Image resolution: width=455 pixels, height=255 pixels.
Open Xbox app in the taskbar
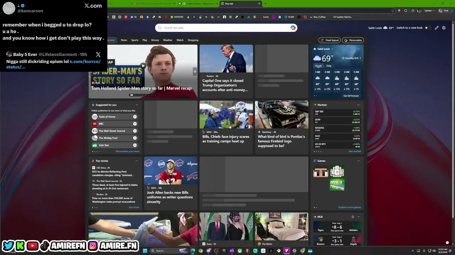pos(240,251)
